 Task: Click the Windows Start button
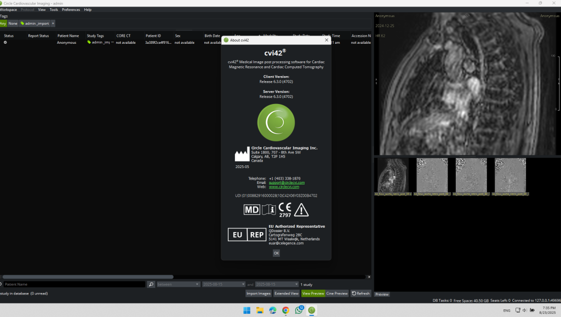click(246, 310)
